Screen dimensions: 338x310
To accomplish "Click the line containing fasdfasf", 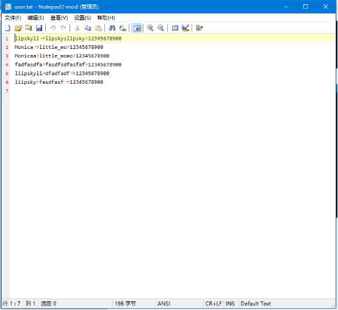I will 59,82.
